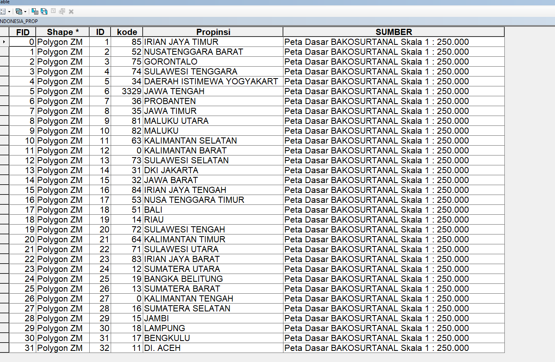This screenshot has width=555, height=362.
Task: Click the SUMBER column header
Action: (394, 32)
